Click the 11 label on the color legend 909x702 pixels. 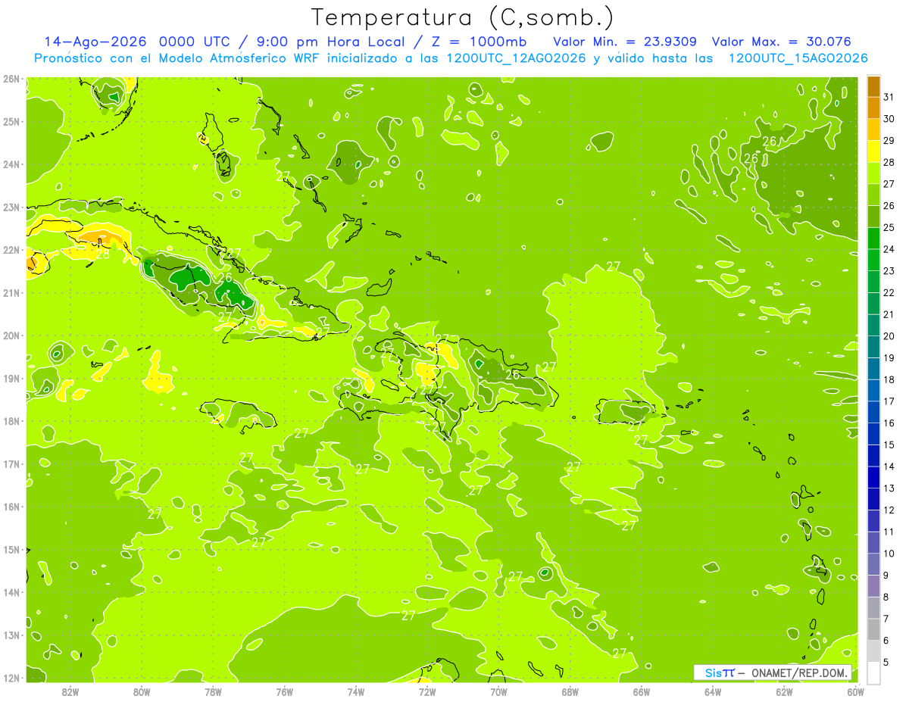click(x=889, y=532)
